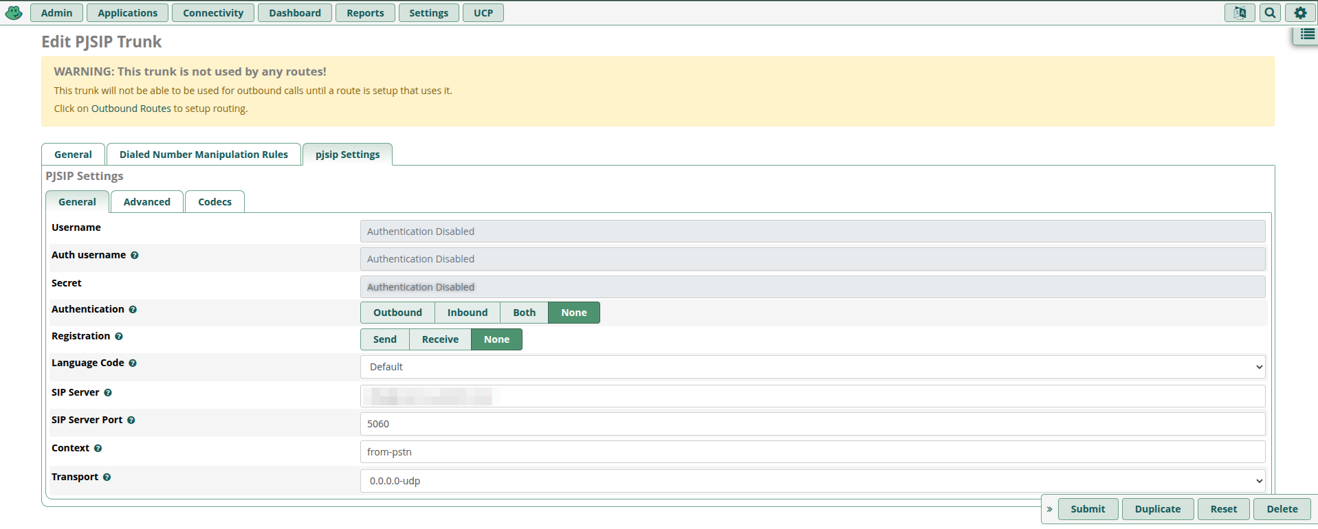Image resolution: width=1318 pixels, height=529 pixels.
Task: Switch to Dialed Number Manipulation Rules tab
Action: coord(204,155)
